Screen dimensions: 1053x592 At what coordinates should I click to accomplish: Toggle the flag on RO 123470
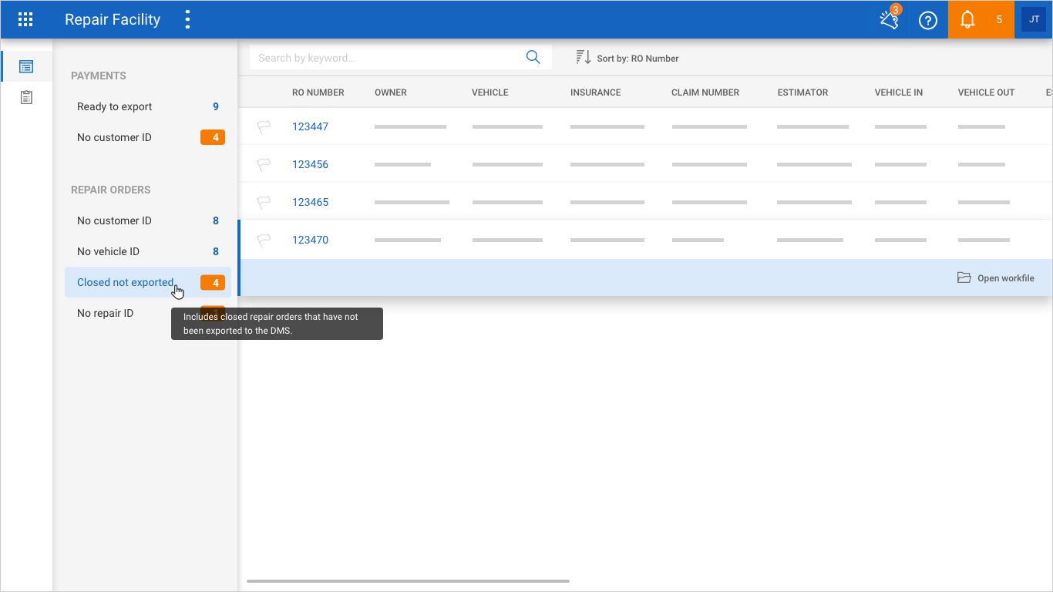[264, 240]
